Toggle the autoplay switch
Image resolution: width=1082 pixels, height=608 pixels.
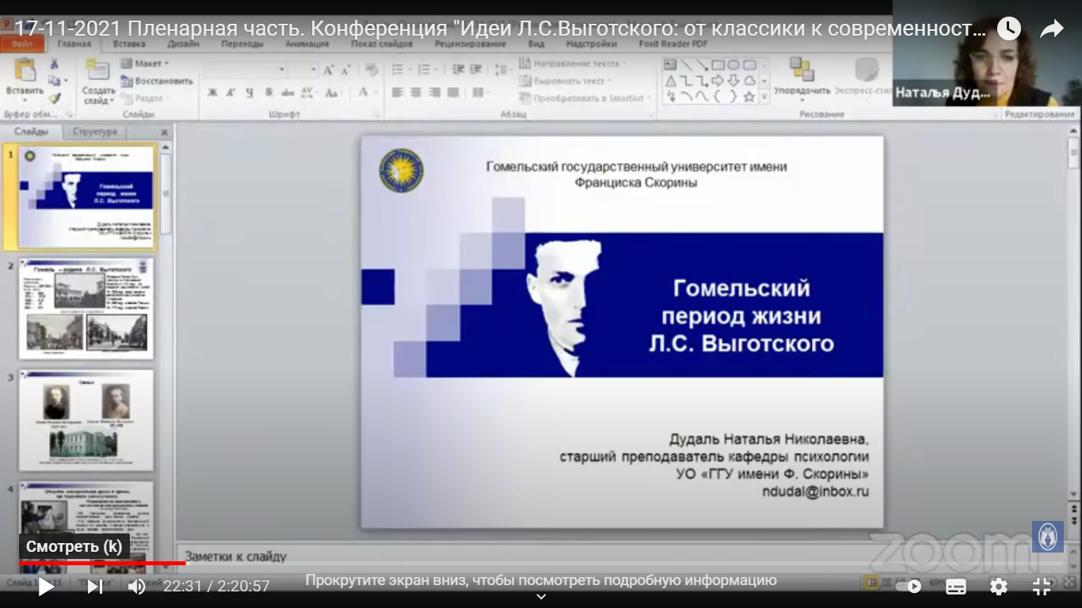point(908,587)
